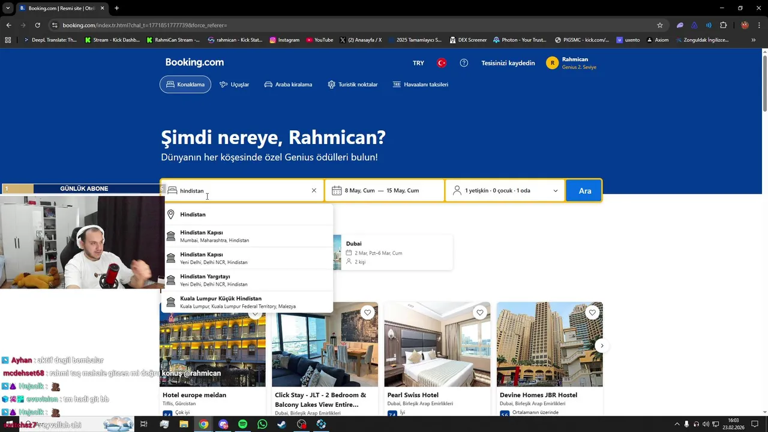768x432 pixels.
Task: Show hidden system tray icons
Action: coord(677,424)
